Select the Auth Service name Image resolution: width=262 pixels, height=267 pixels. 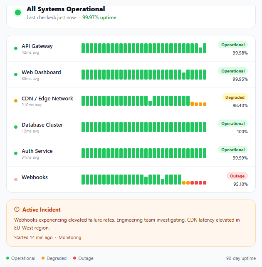37,151
